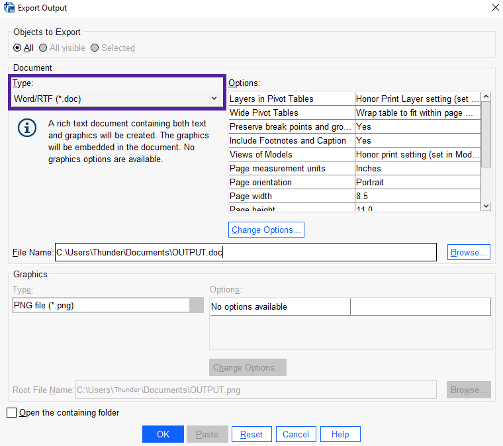Click the document Change Options button
Image resolution: width=503 pixels, height=446 pixels.
[x=266, y=230]
